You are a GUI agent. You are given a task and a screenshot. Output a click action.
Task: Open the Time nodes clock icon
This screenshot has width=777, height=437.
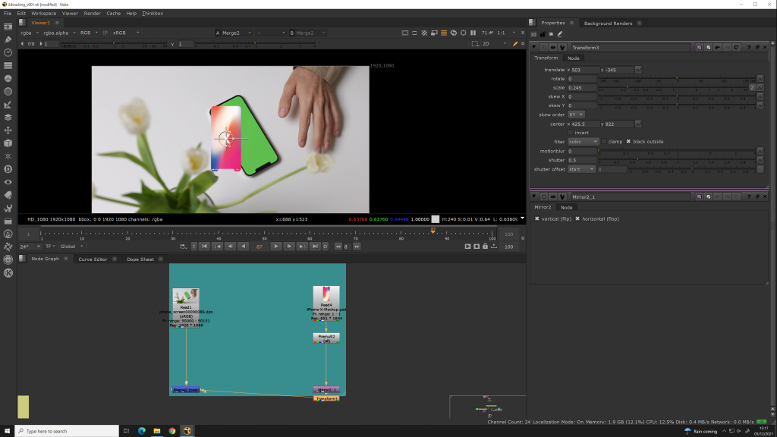pyautogui.click(x=8, y=52)
